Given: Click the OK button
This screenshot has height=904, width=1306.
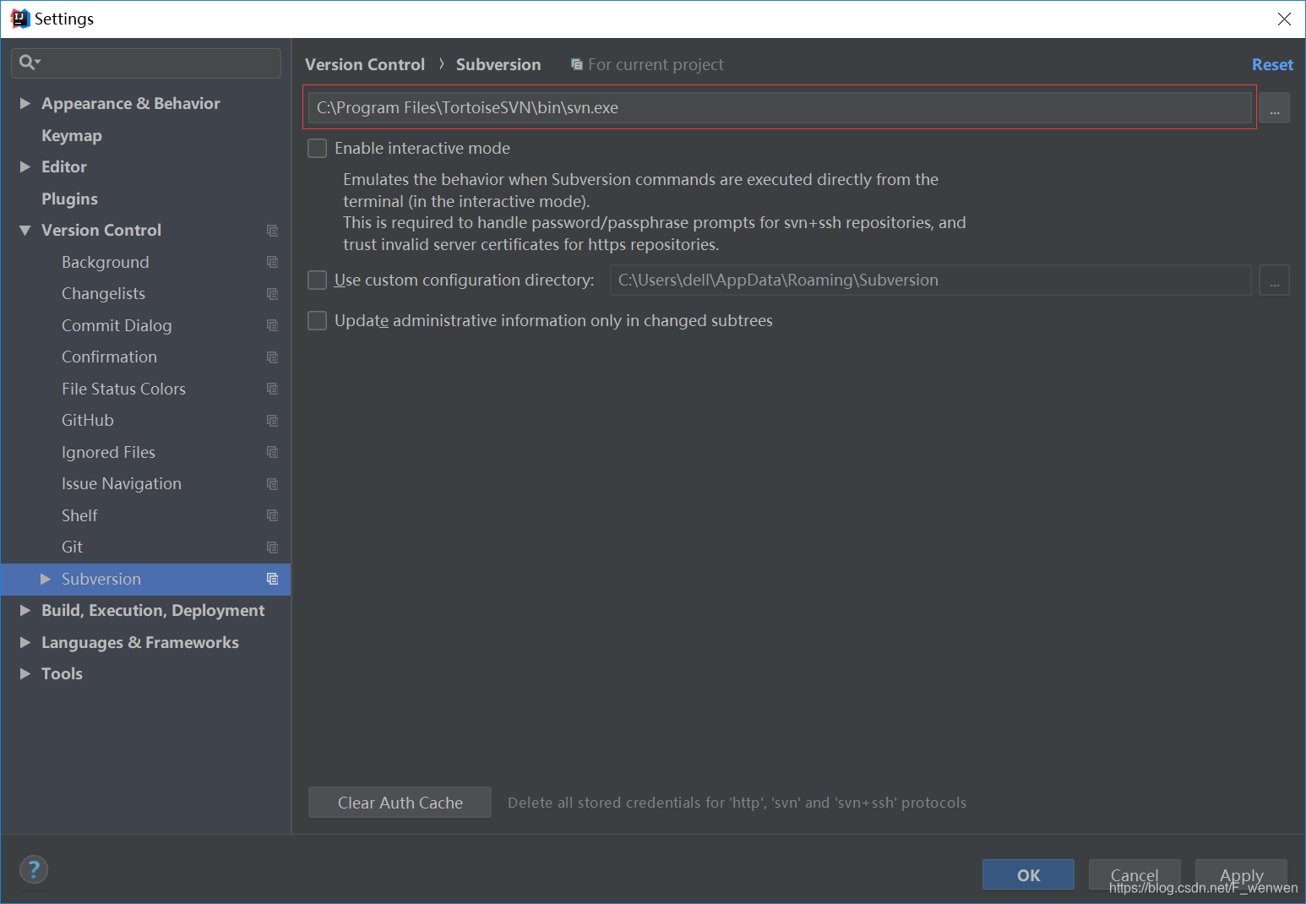Looking at the screenshot, I should pyautogui.click(x=1028, y=874).
